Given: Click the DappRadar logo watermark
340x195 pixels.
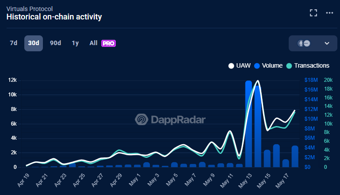Looking at the screenshot, I should click(x=141, y=119).
